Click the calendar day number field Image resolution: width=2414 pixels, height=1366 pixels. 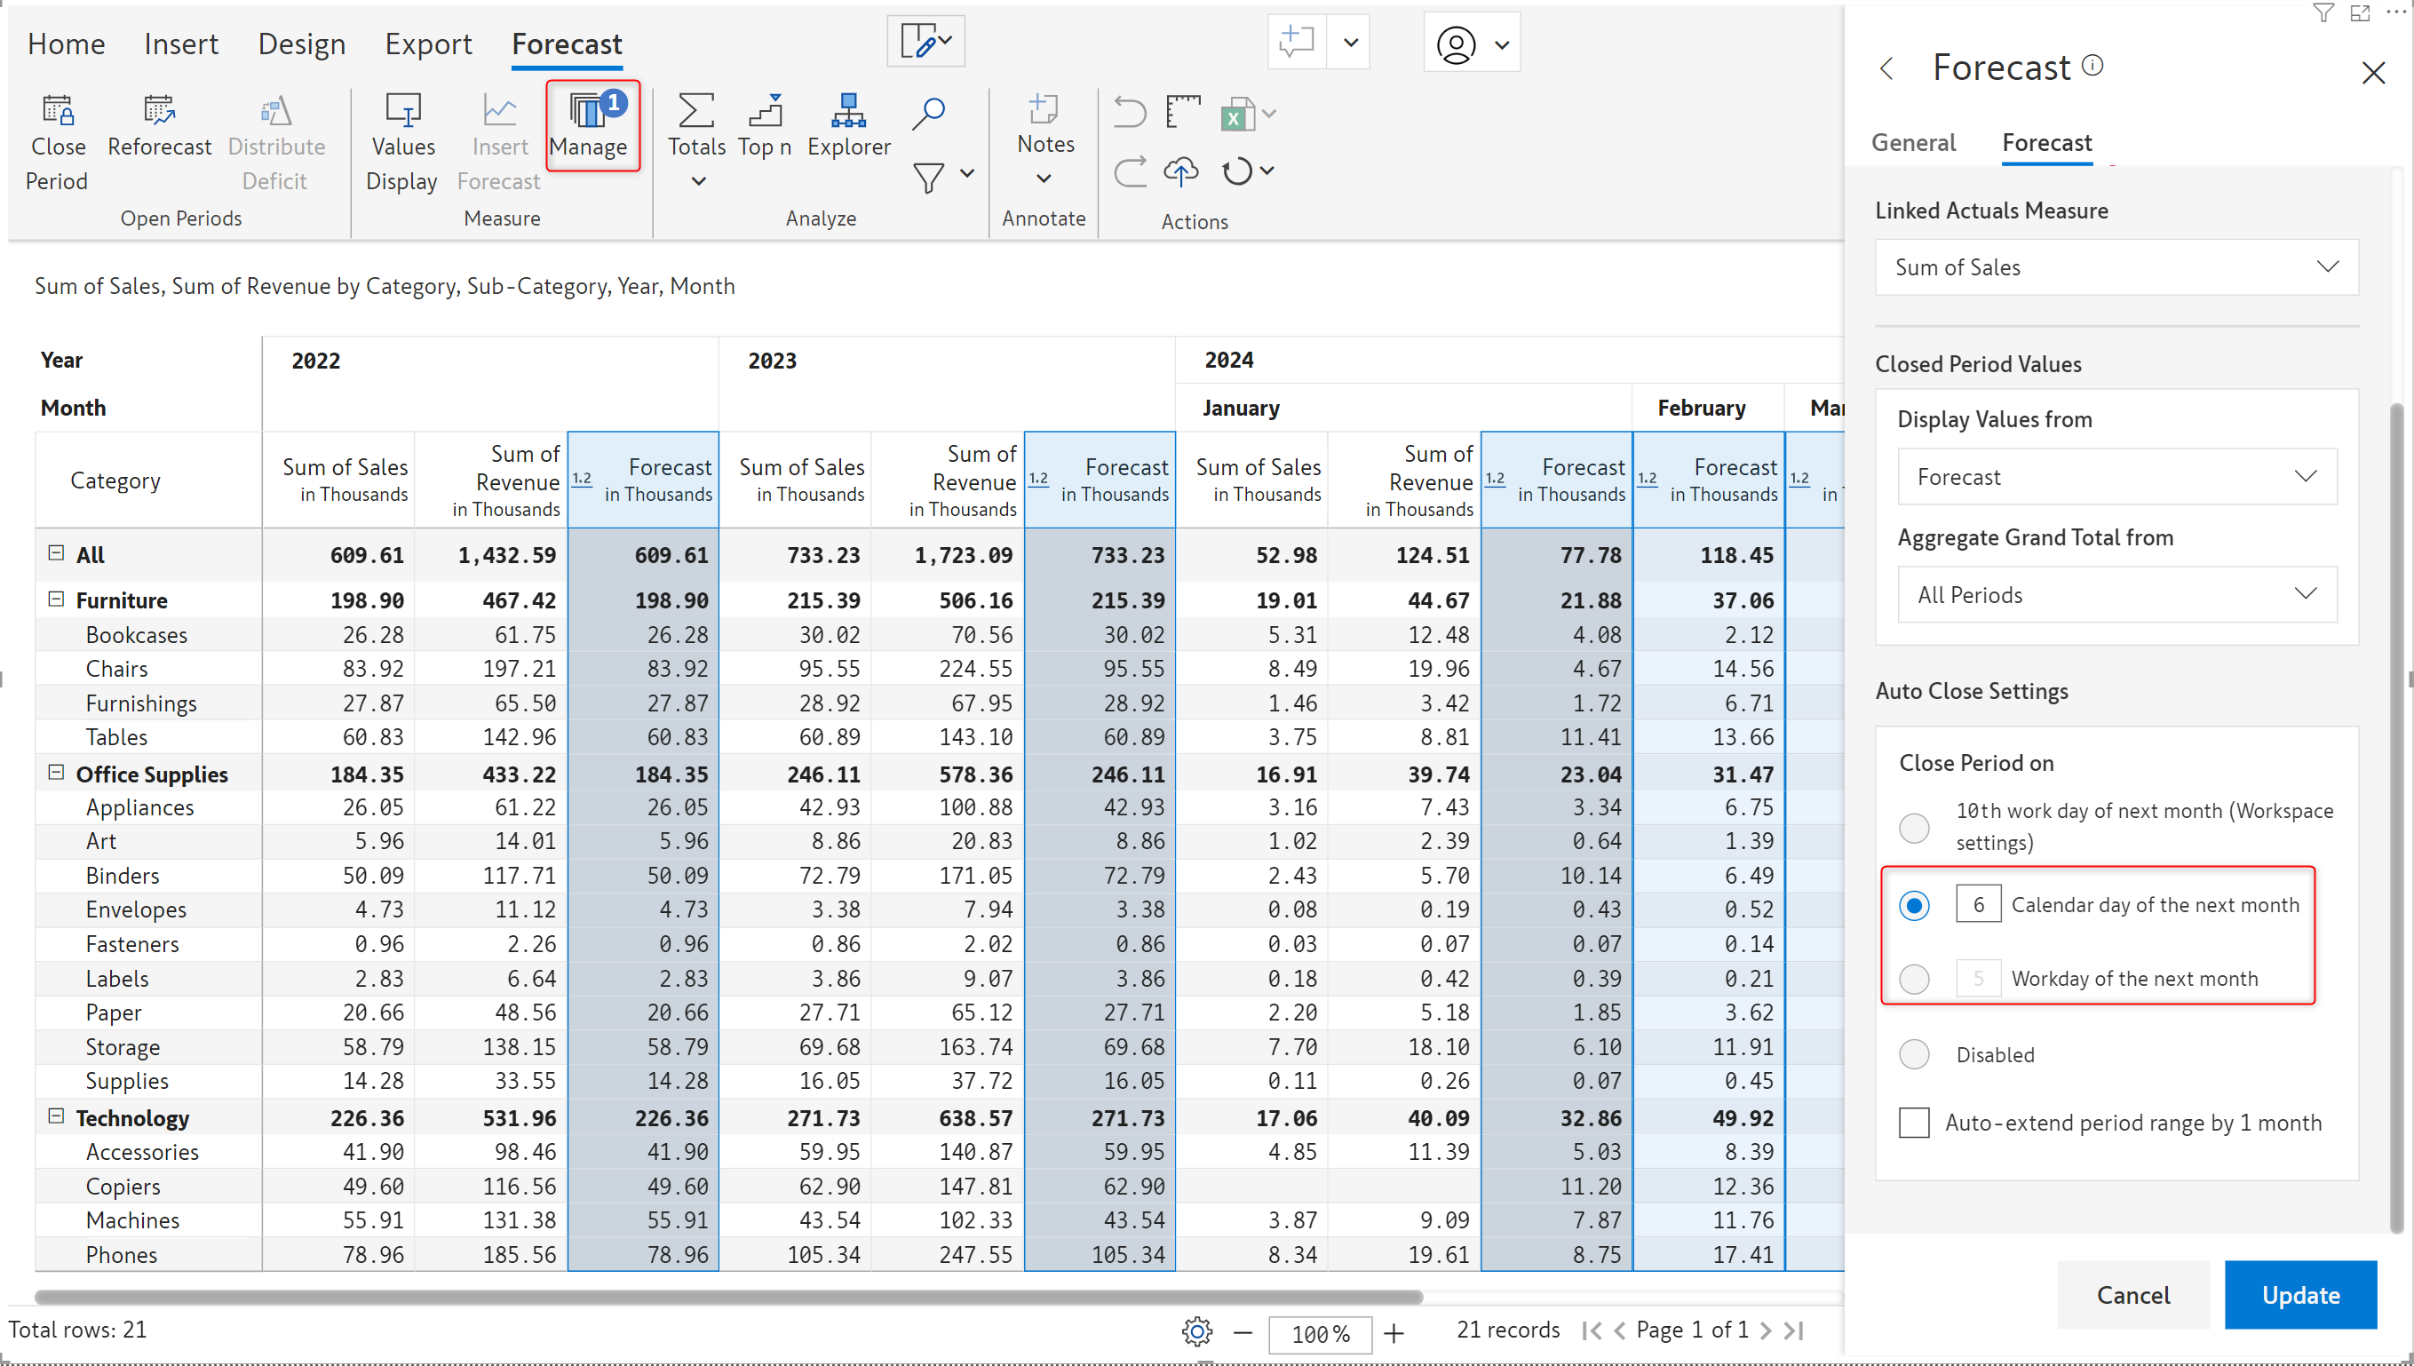1977,904
